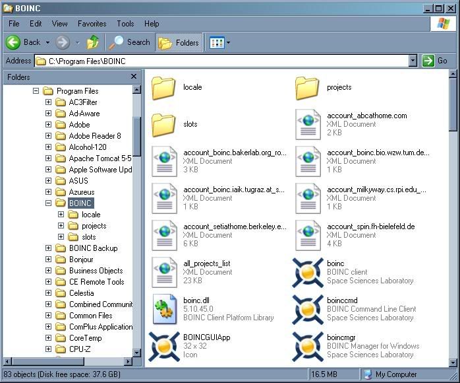Open the locale folder icon in file pane
460x383 pixels.
[163, 88]
